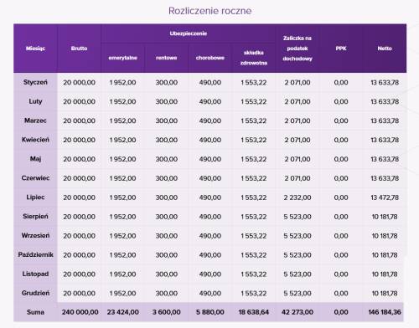
Task: Click Grudzień Netto value '10 181,78'
Action: pyautogui.click(x=385, y=294)
